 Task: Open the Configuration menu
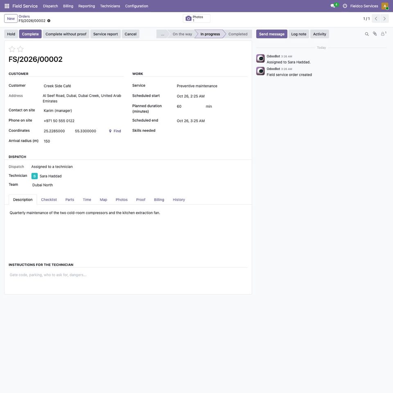pos(137,6)
